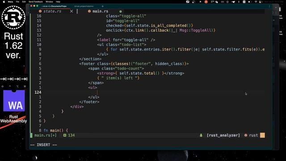The height and width of the screenshot is (161, 286).
Task: Click the Rust gear logo overlay
Action: 13,17
